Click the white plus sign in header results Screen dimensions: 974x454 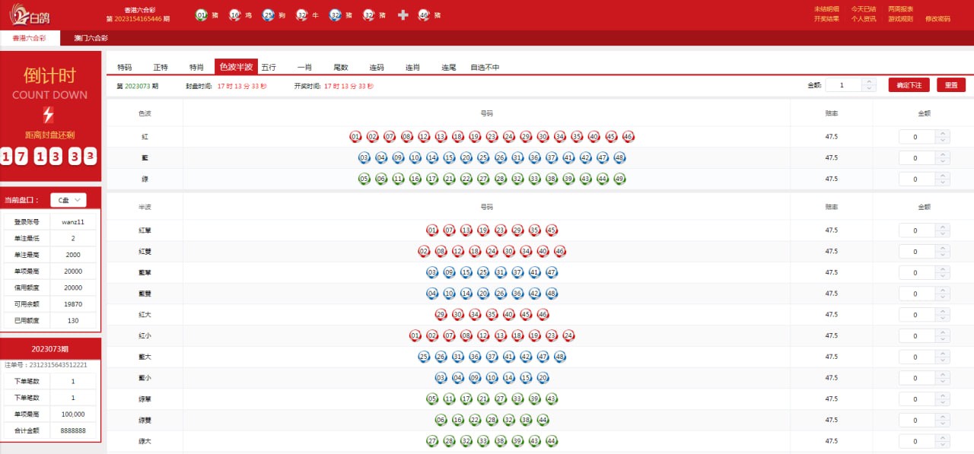403,14
